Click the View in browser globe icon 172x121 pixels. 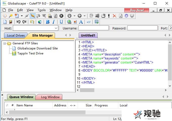tap(40, 22)
